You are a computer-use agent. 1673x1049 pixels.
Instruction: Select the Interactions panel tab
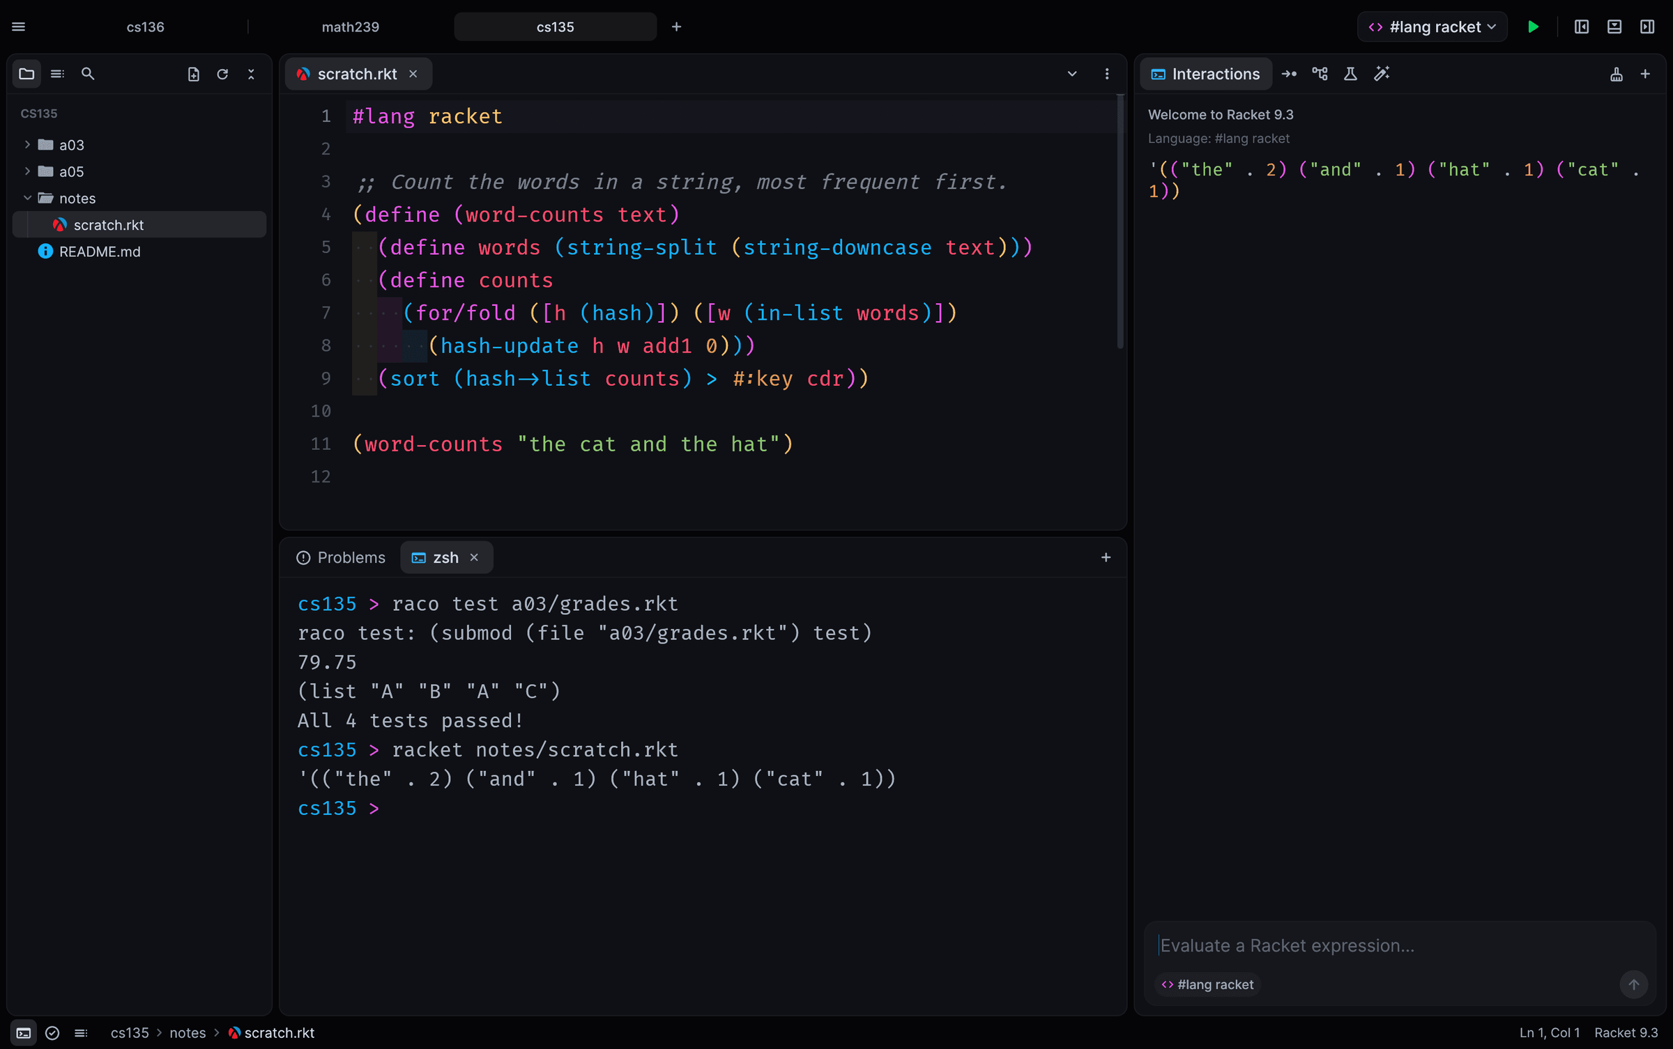coord(1206,74)
